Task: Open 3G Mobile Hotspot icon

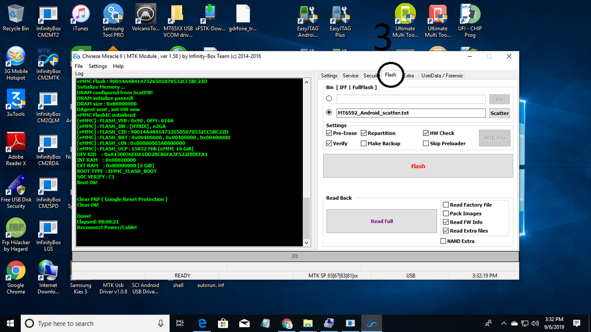Action: click(x=16, y=64)
